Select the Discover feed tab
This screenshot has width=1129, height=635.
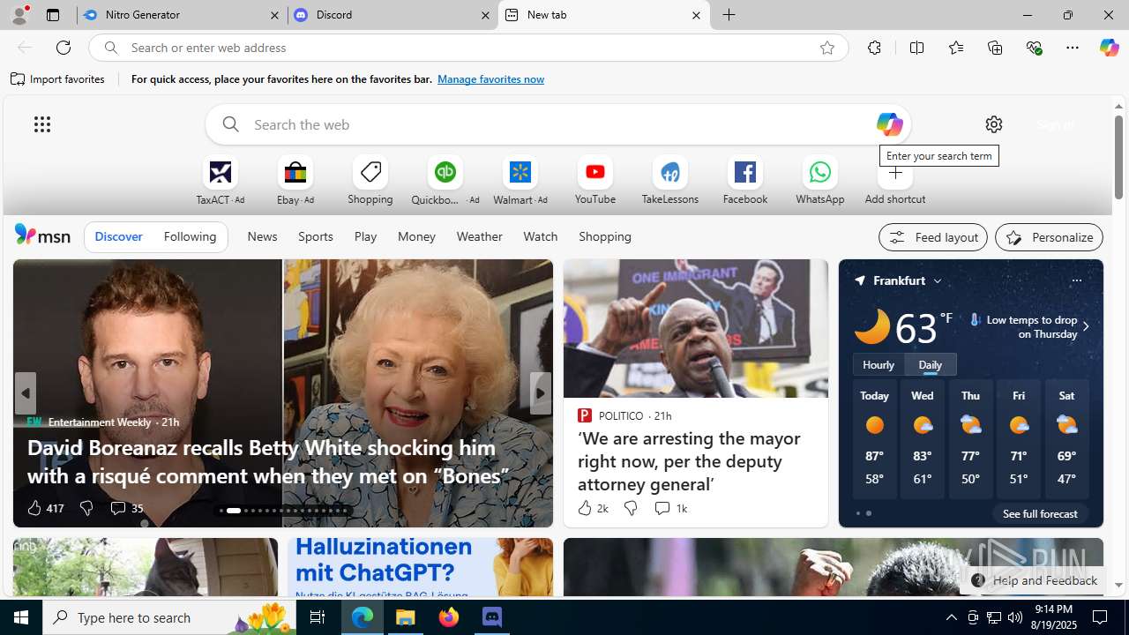[118, 236]
